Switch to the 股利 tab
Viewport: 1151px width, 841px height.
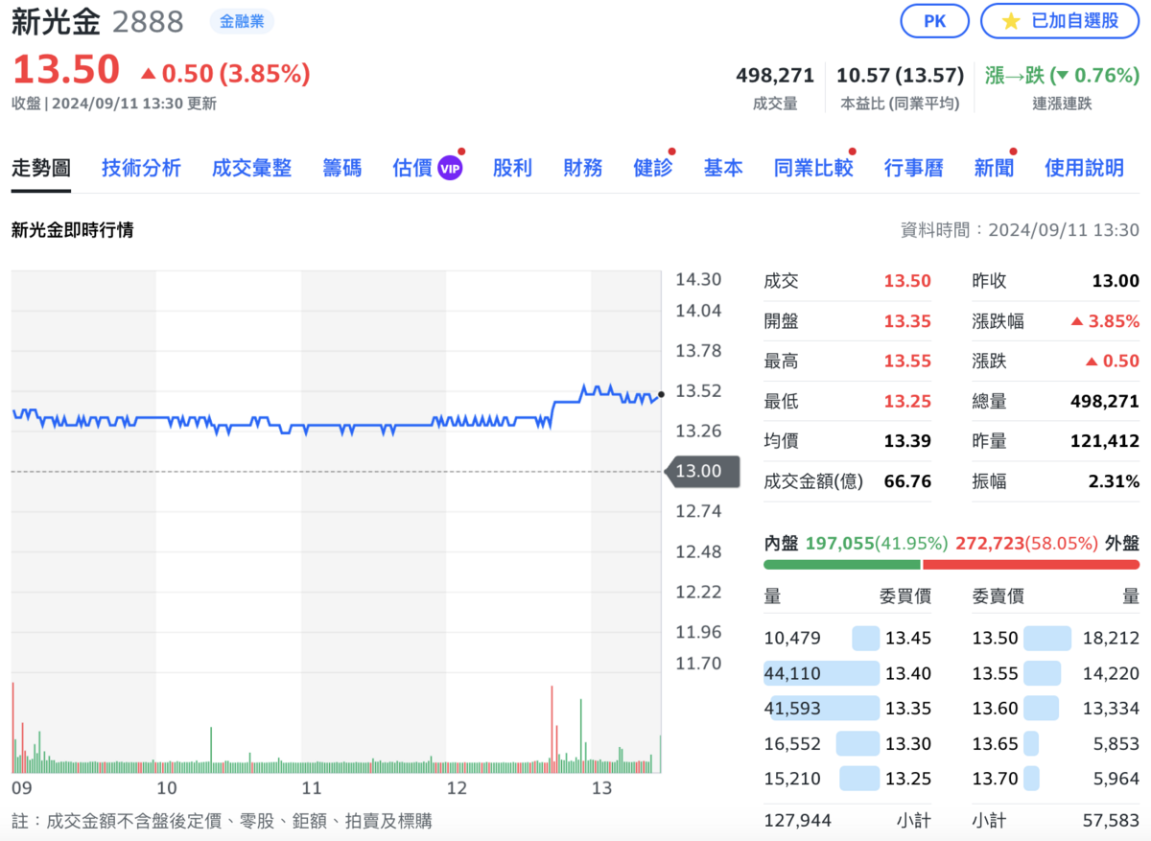512,168
